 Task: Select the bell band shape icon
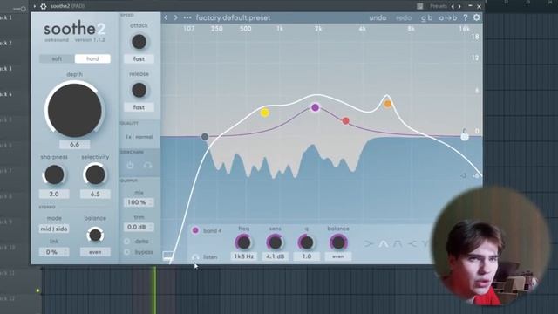384,244
